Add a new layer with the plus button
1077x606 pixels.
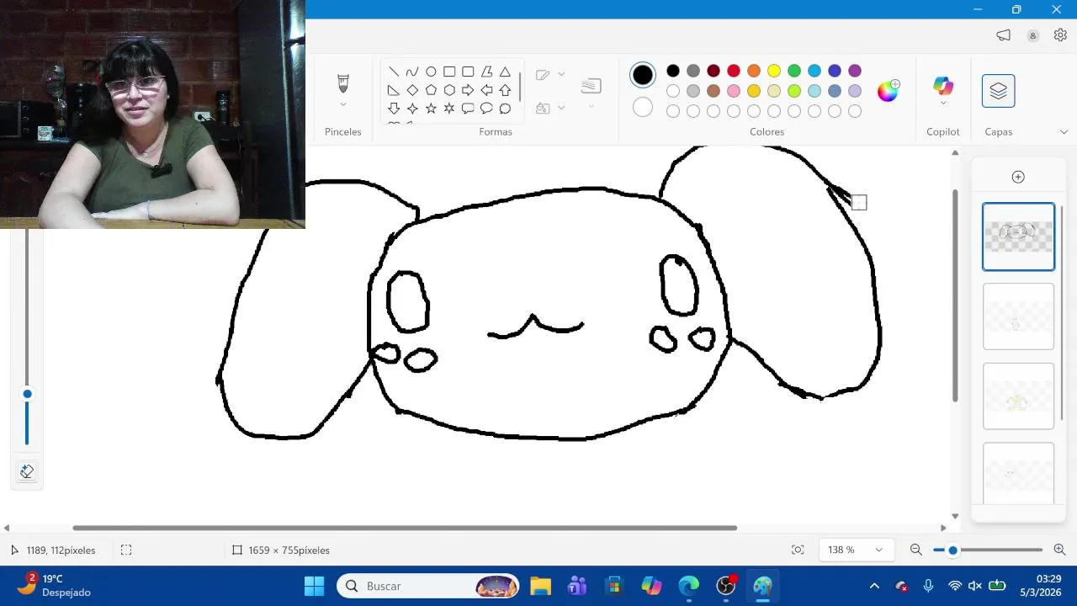[x=1018, y=177]
